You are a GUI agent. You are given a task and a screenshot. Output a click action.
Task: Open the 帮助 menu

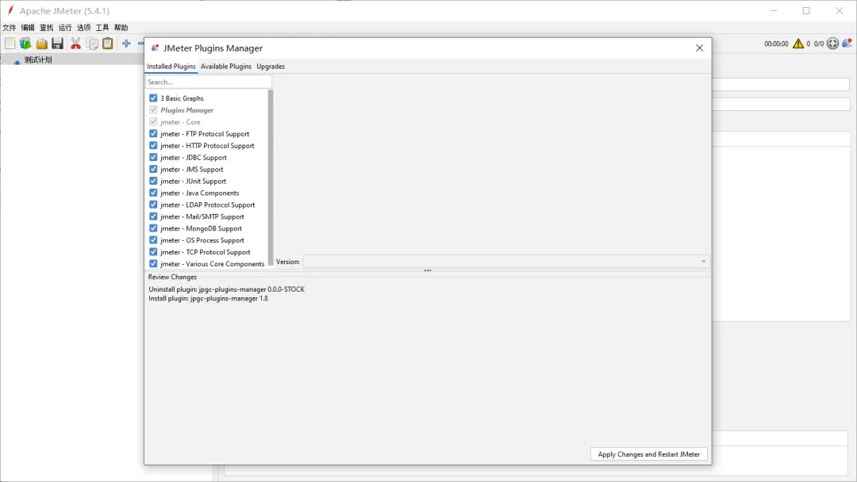(121, 27)
